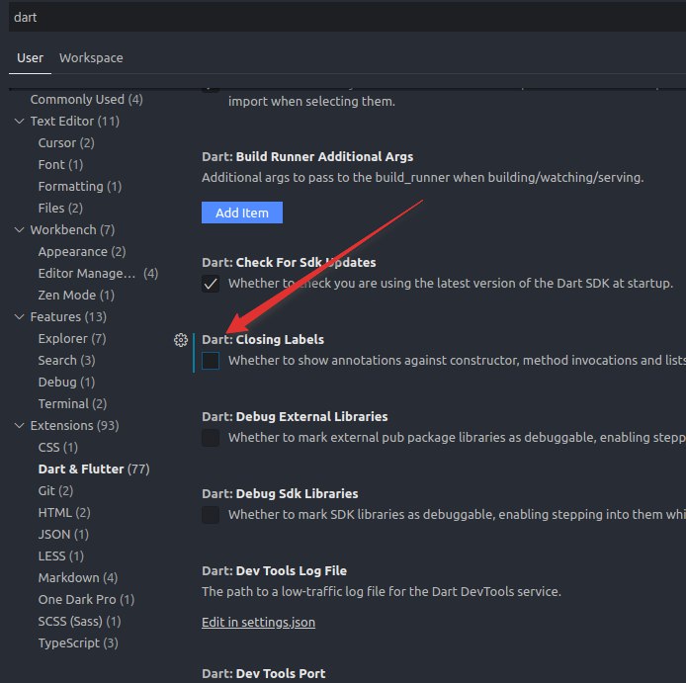
Task: Enable the Dart Closing Labels checkbox
Action: [x=211, y=361]
